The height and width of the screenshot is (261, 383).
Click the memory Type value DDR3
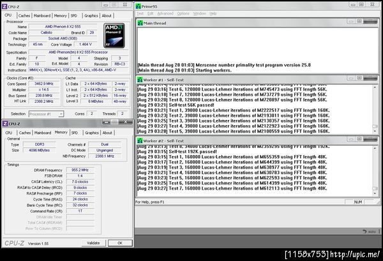click(40, 144)
